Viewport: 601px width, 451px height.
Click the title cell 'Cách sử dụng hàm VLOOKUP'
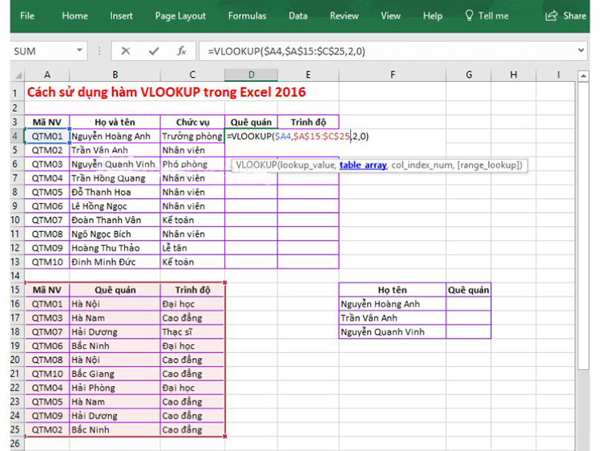pyautogui.click(x=167, y=92)
